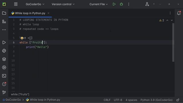Click the 2 warnings inspection indicator
The width and height of the screenshot is (183, 103).
(162, 20)
